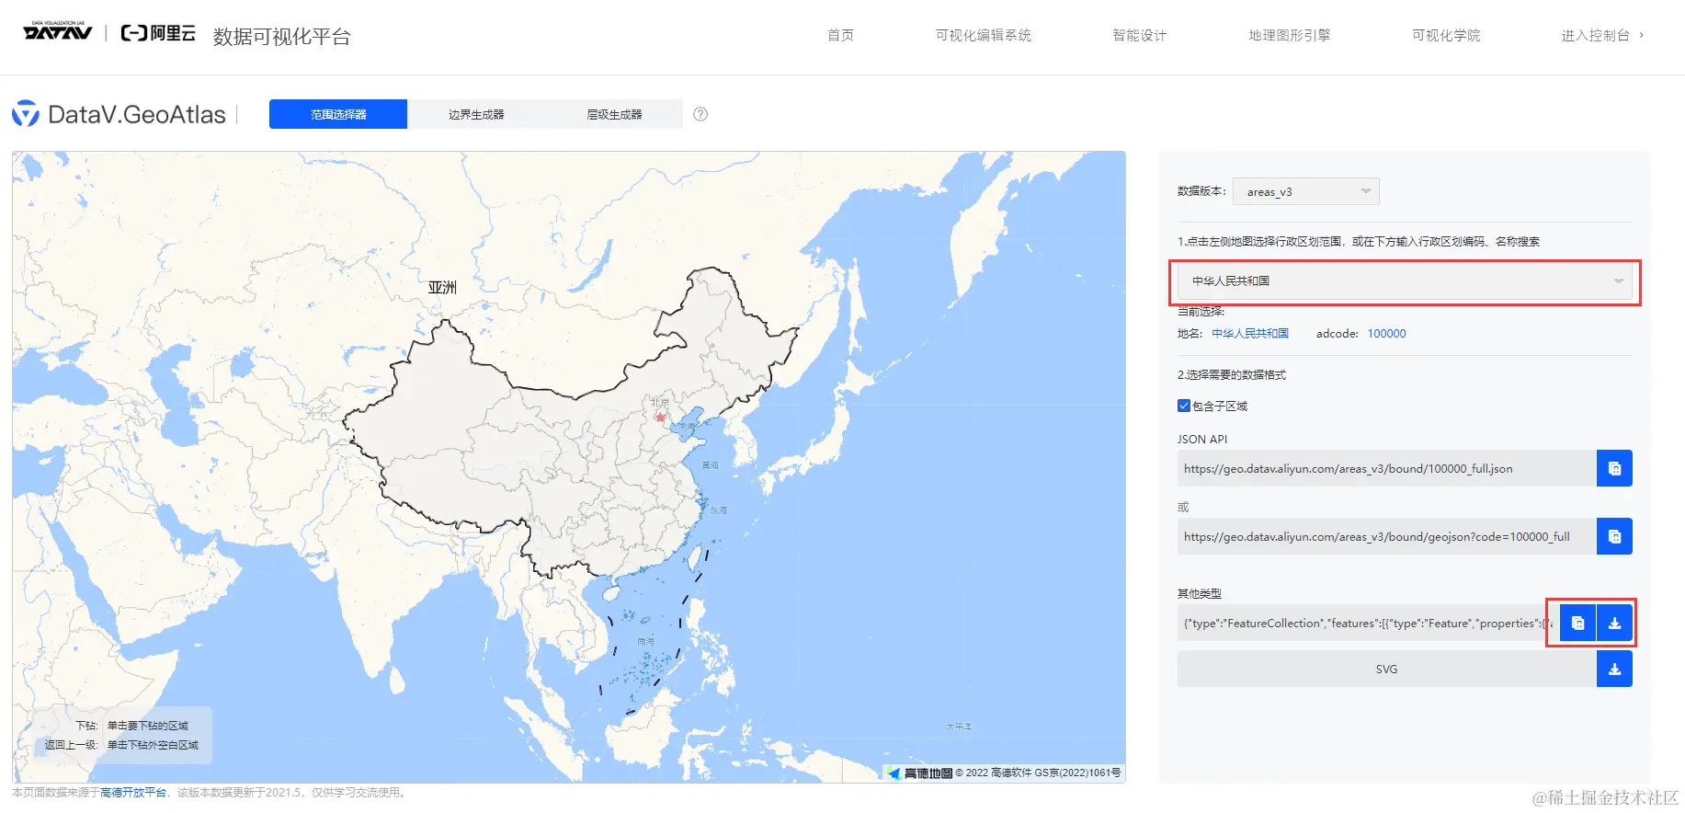Image resolution: width=1685 pixels, height=813 pixels.
Task: Go to 智能设计 nav item
Action: [x=1140, y=35]
